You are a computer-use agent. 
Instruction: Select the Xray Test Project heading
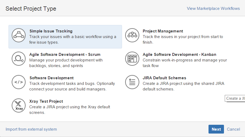(x=46, y=101)
